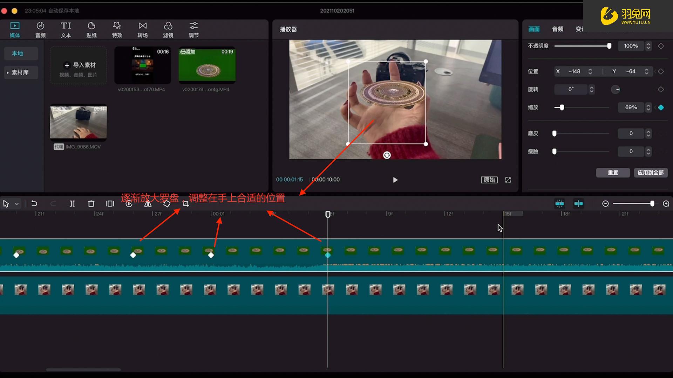Click the rotate handle below the compass overlay
Image resolution: width=673 pixels, height=378 pixels.
tap(387, 155)
